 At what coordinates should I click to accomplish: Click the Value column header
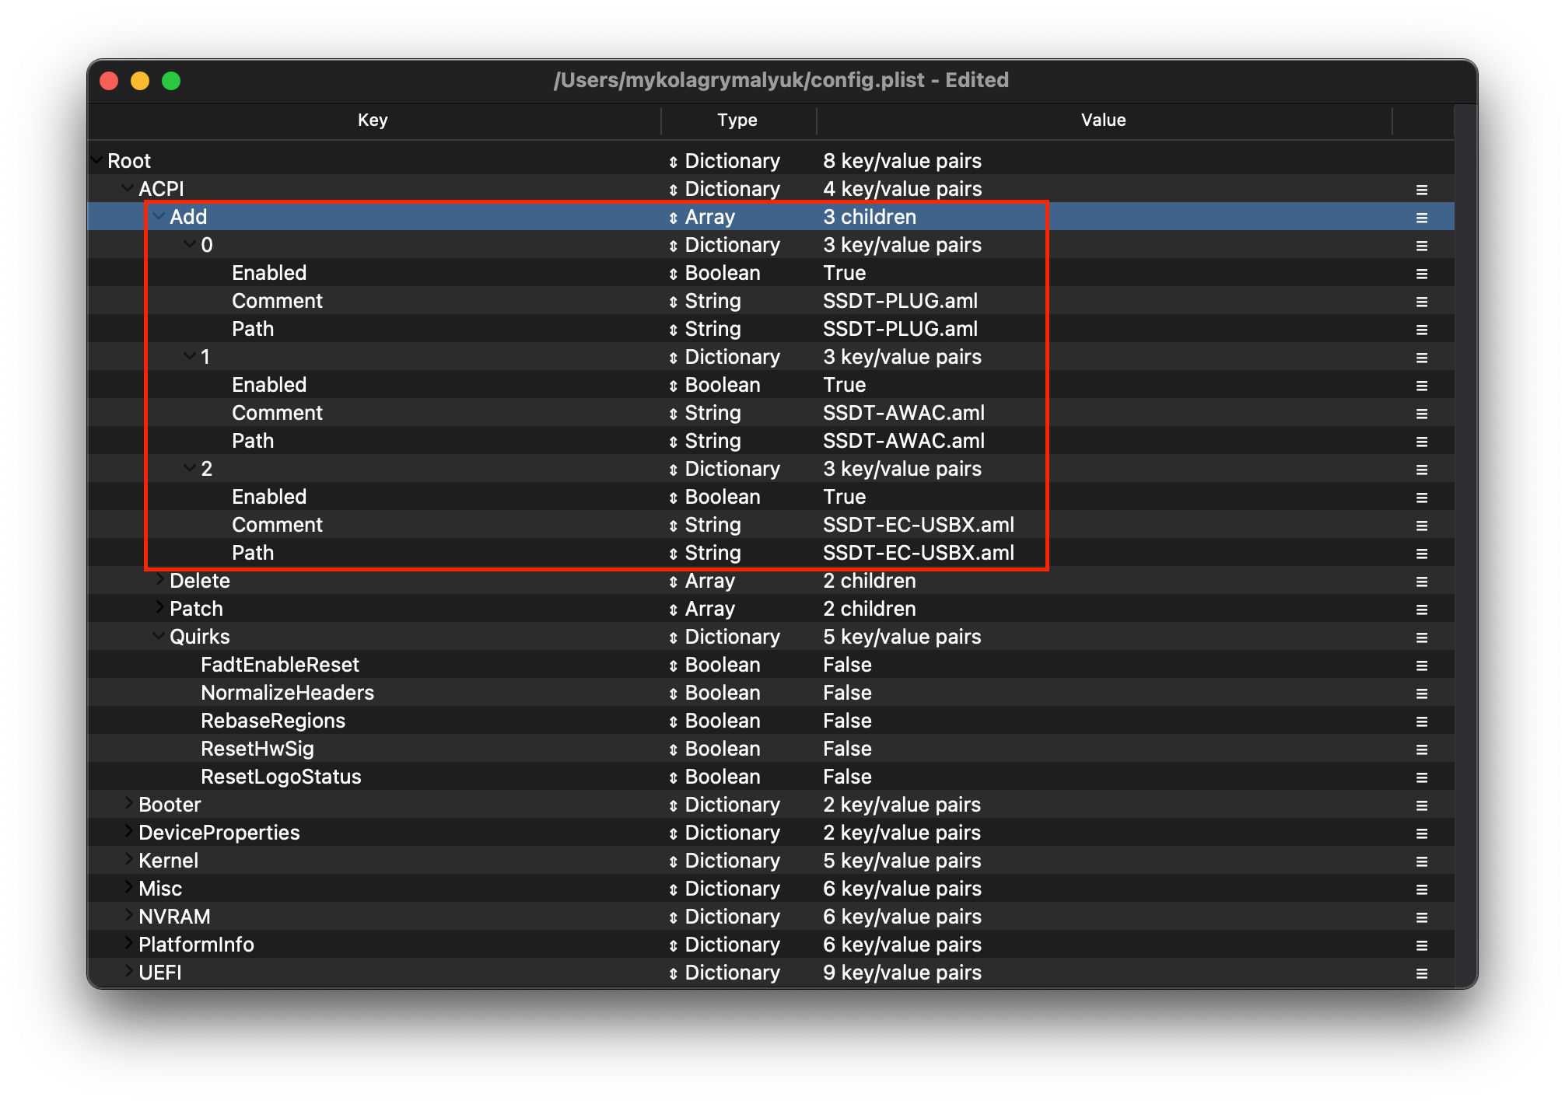pos(1102,120)
